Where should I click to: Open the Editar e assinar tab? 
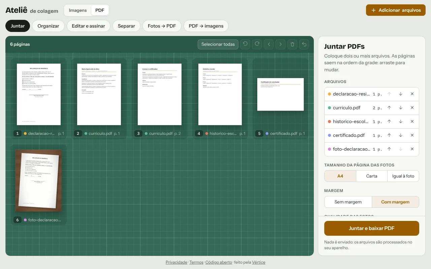click(x=89, y=26)
